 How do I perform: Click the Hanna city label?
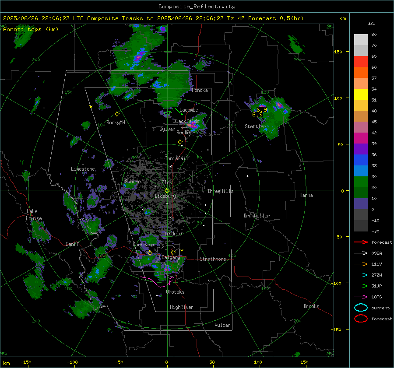pos(306,195)
